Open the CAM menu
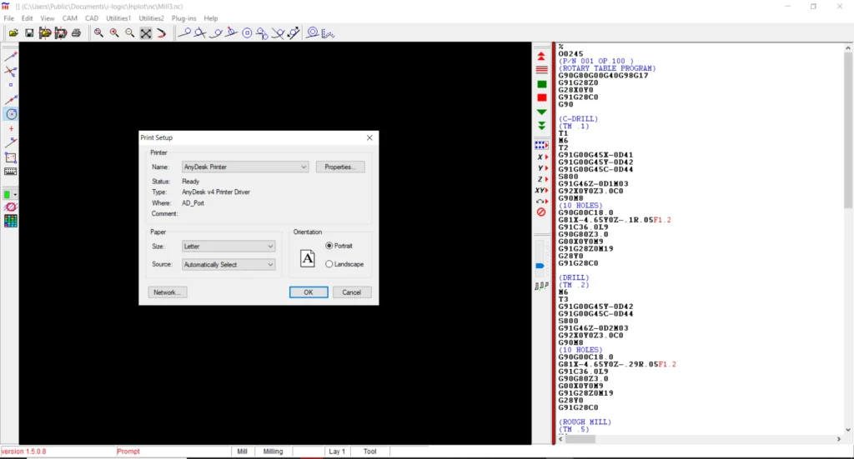Image resolution: width=854 pixels, height=459 pixels. pos(70,18)
